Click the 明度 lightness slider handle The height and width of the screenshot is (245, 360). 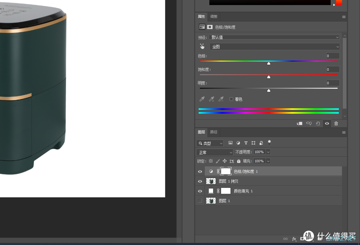pos(269,90)
